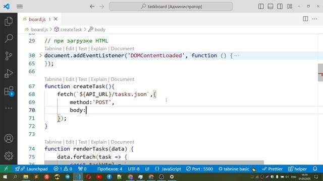The width and height of the screenshot is (323, 181).
Task: Toggle the primary side bar layout icon
Action: 261,7
